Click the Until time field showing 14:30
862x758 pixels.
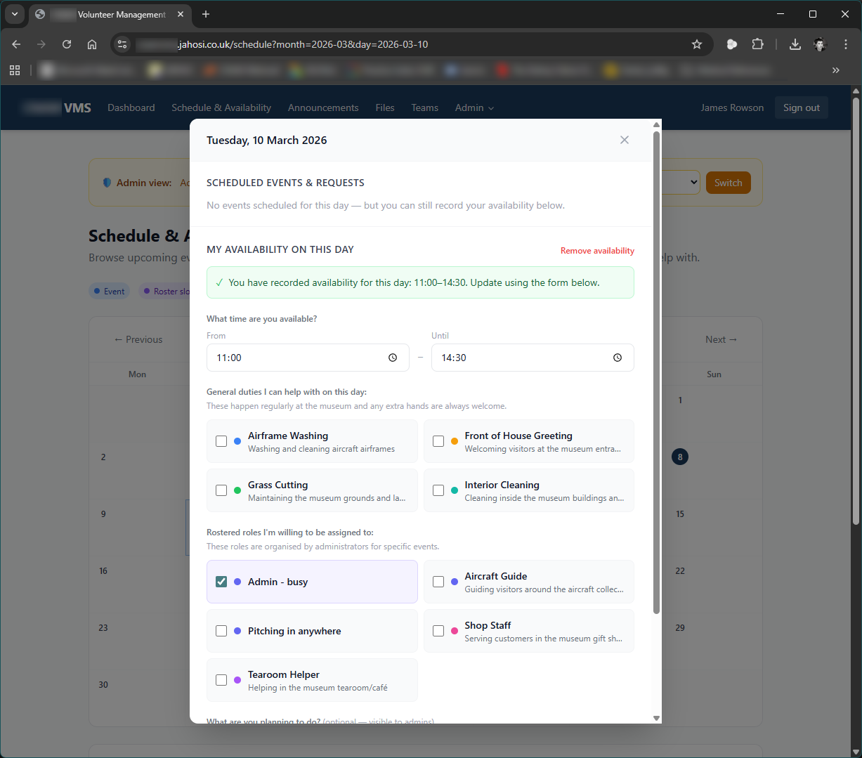[x=533, y=358]
